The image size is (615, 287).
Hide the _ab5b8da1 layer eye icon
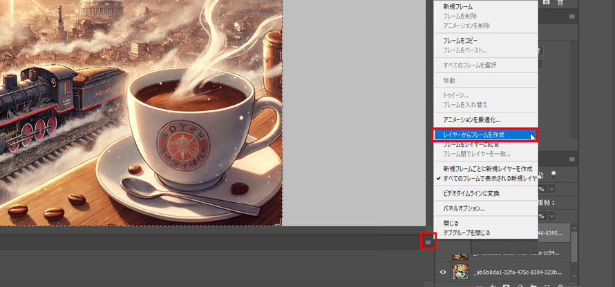[x=443, y=272]
